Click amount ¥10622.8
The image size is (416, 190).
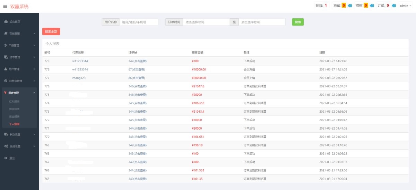tap(198, 103)
